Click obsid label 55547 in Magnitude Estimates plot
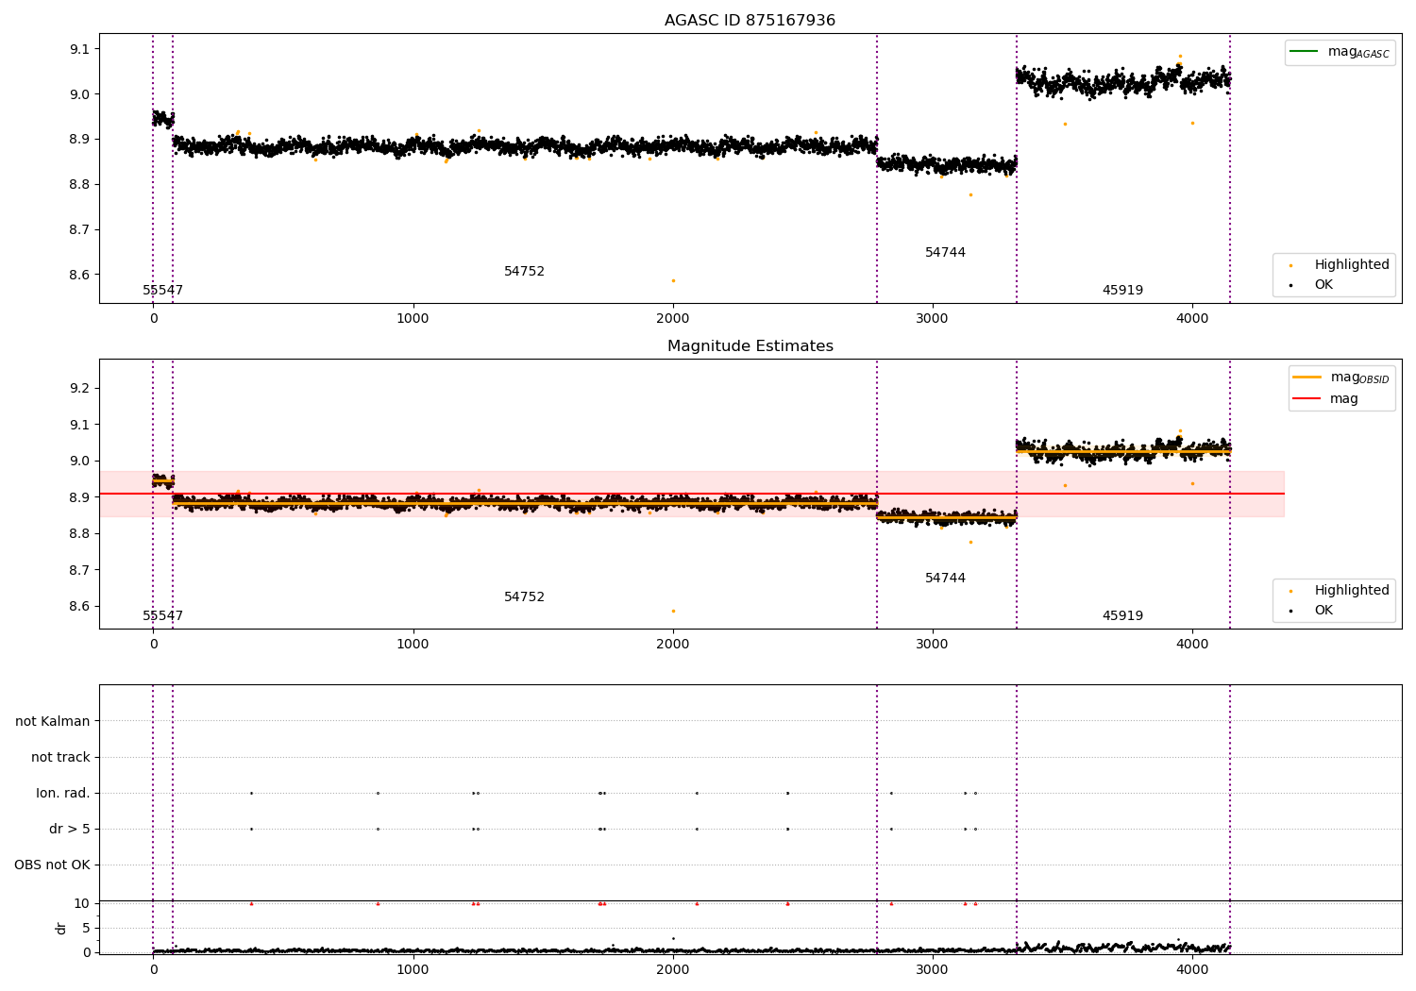 tap(163, 615)
